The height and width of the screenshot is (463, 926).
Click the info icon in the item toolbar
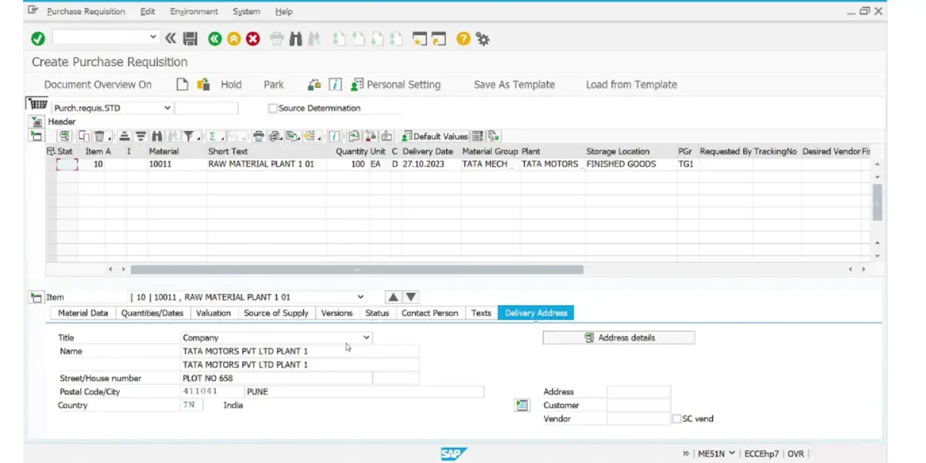click(334, 137)
